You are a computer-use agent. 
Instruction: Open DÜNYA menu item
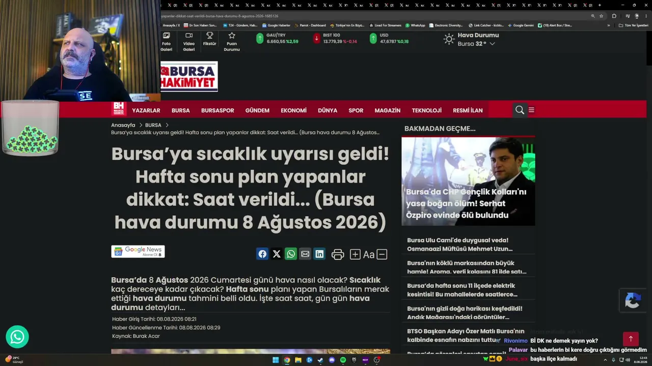tap(328, 110)
